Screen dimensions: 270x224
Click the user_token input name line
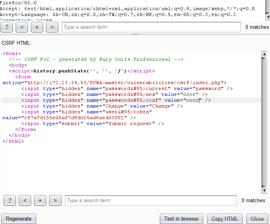coord(86,112)
